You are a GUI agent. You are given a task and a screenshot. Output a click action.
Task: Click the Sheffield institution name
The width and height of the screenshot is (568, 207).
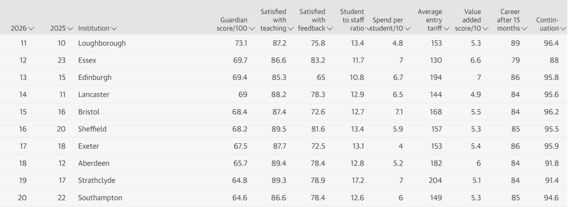point(92,129)
